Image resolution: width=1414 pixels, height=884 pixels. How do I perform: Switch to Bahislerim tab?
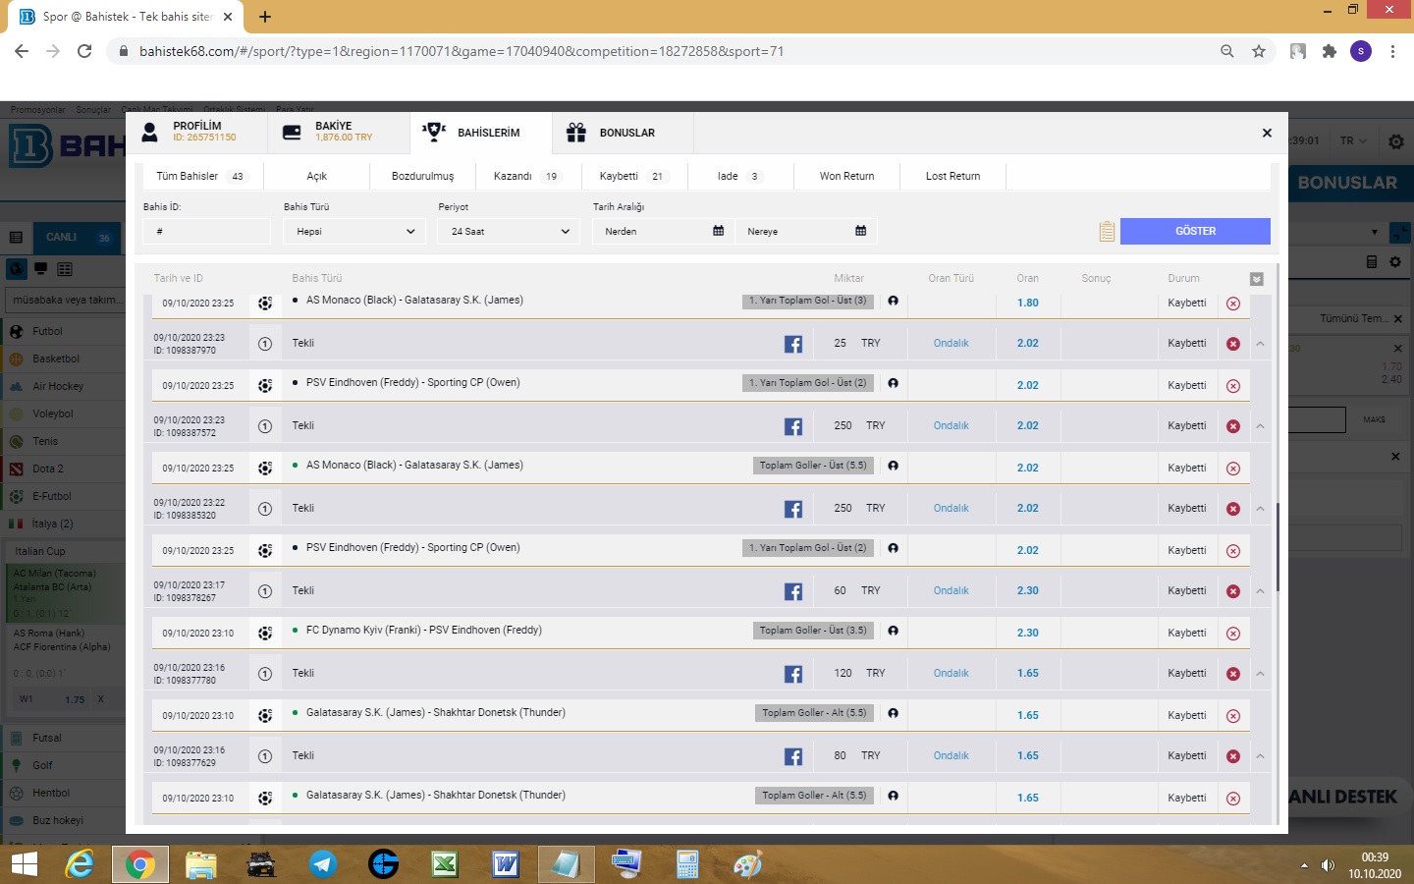point(480,133)
